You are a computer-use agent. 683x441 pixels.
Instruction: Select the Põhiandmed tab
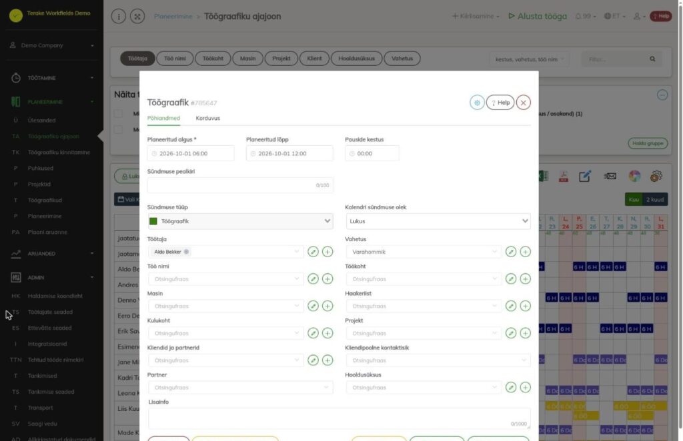(163, 119)
